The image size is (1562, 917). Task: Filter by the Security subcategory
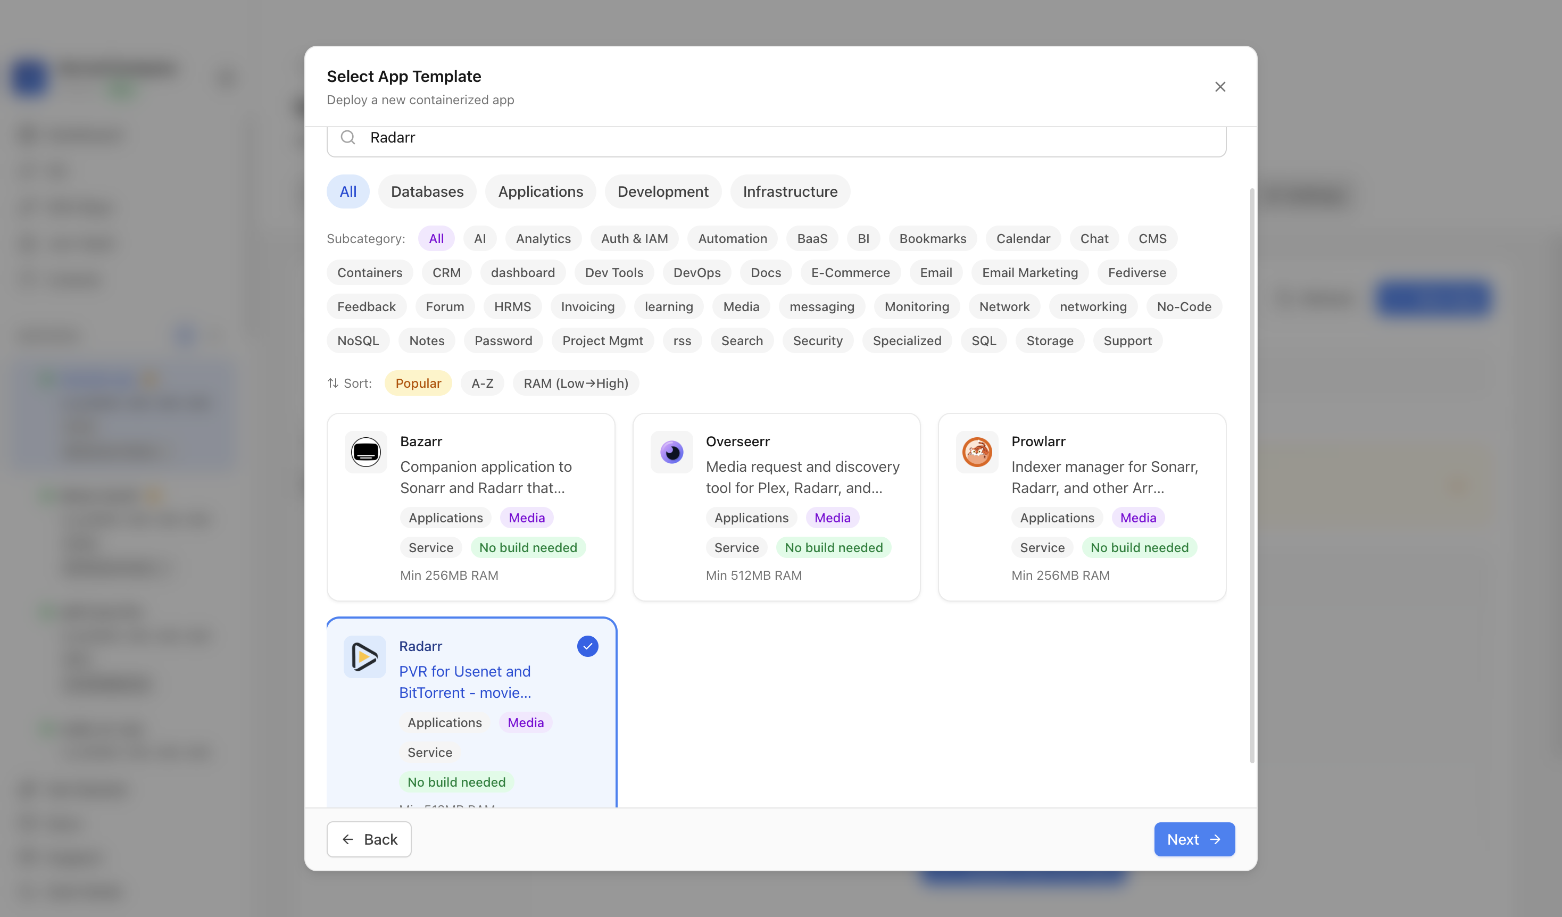click(x=818, y=341)
